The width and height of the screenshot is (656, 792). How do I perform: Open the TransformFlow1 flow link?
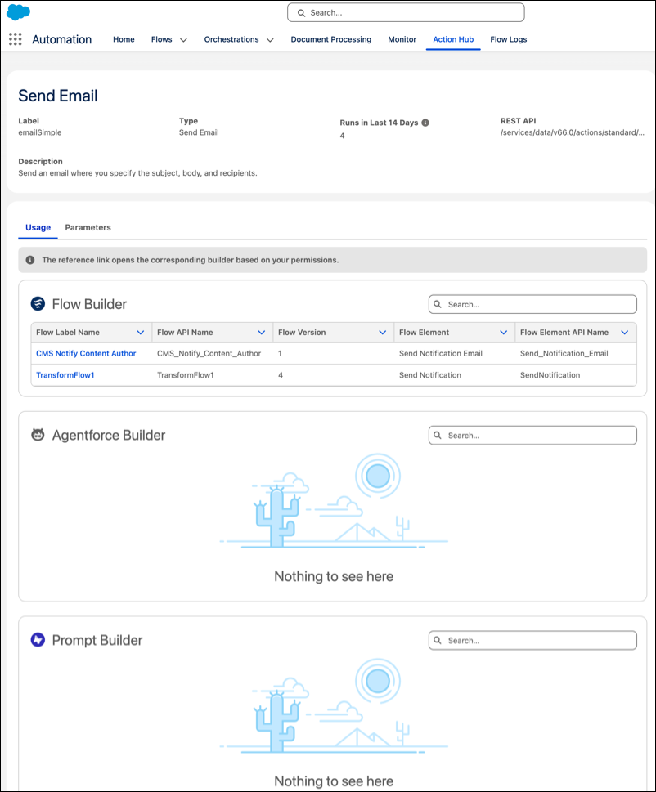pos(65,375)
